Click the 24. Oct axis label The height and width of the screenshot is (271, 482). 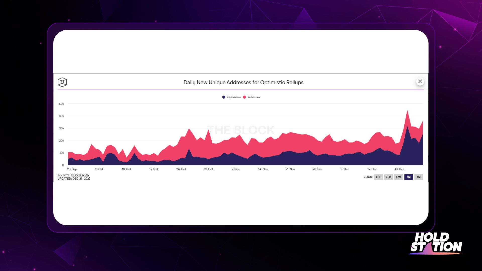tap(181, 169)
